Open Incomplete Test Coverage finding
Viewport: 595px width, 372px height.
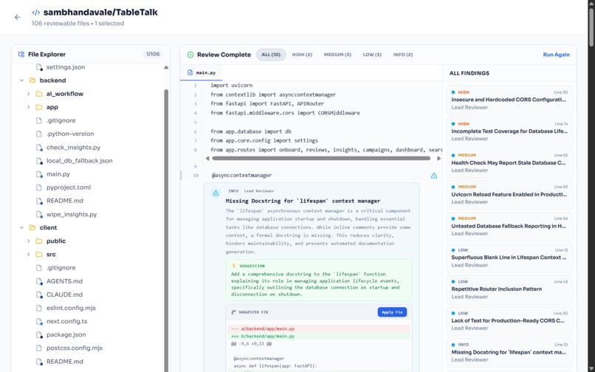[x=509, y=131]
